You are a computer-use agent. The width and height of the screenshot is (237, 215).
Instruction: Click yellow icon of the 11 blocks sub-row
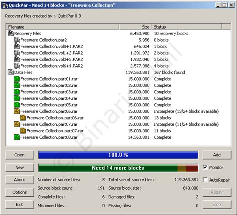[23, 131]
